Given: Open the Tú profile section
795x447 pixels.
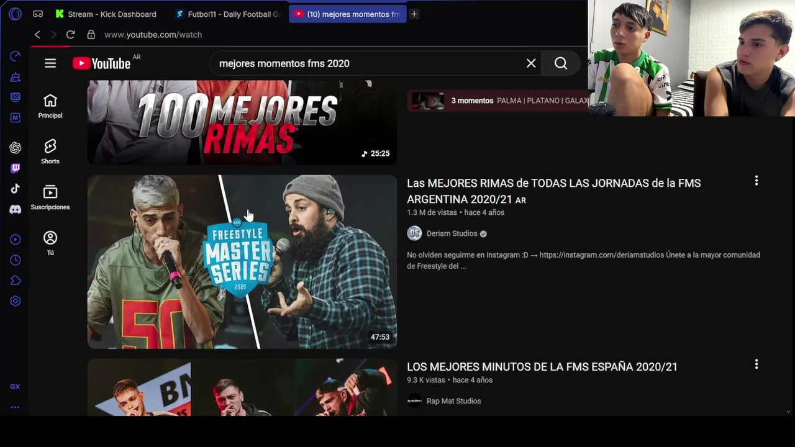Looking at the screenshot, I should (x=50, y=243).
